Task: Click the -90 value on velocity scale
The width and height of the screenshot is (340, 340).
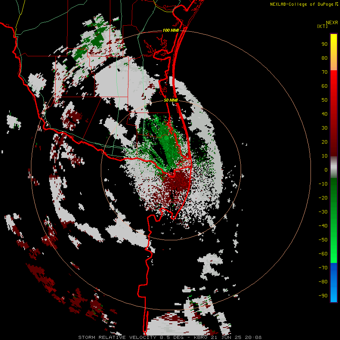Action: (323, 296)
